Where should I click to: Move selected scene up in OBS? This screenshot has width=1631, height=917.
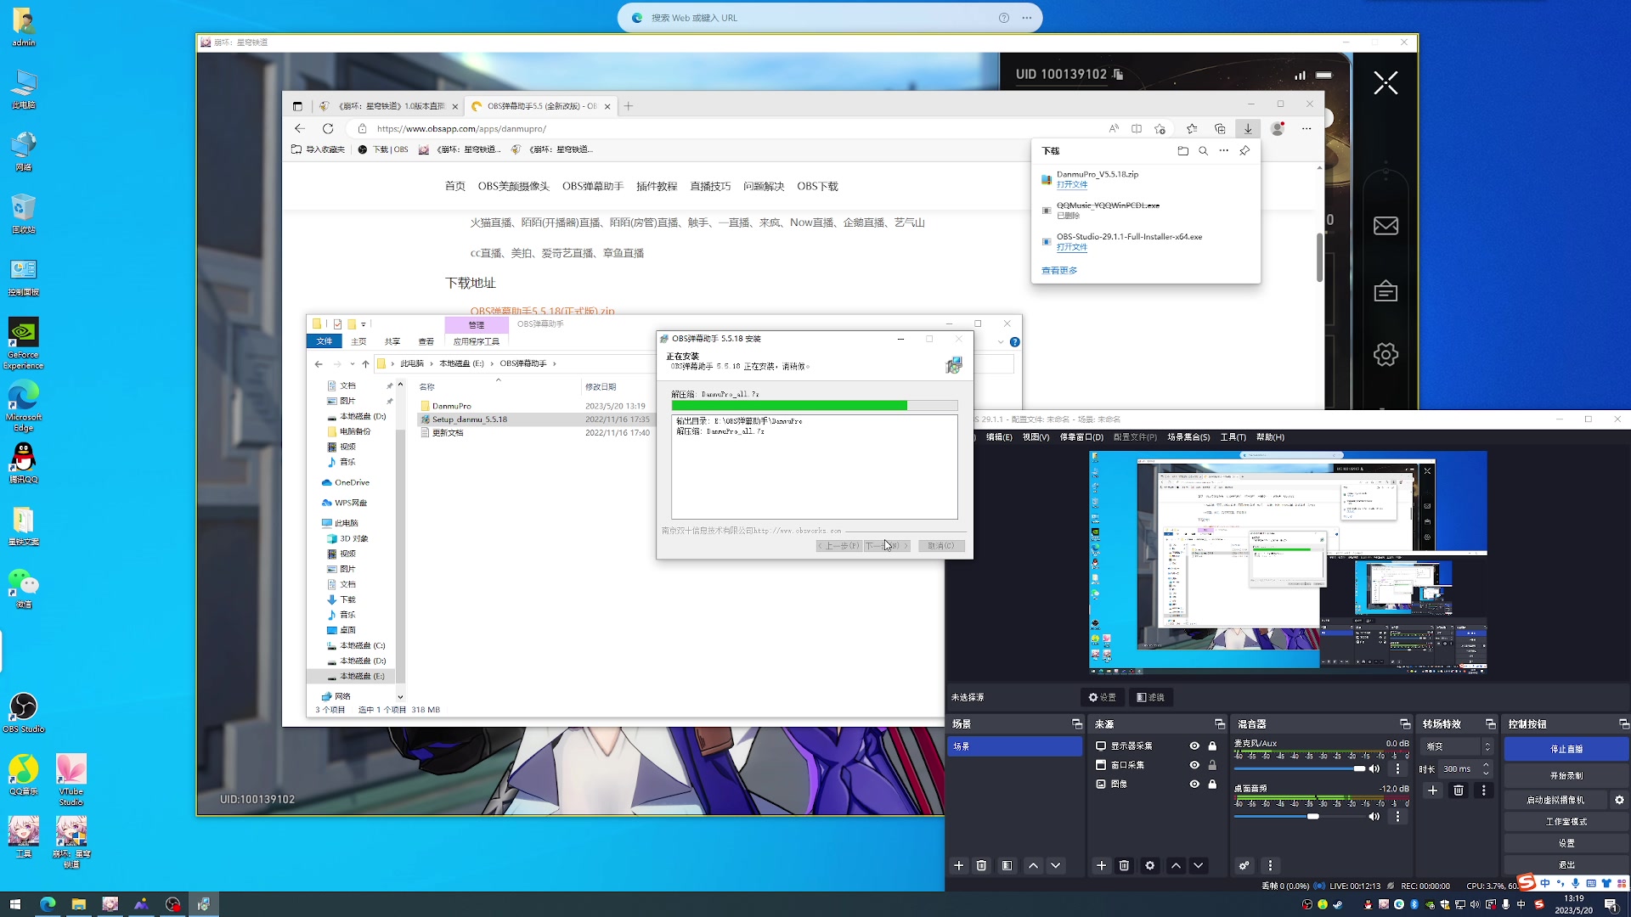pyautogui.click(x=1033, y=865)
